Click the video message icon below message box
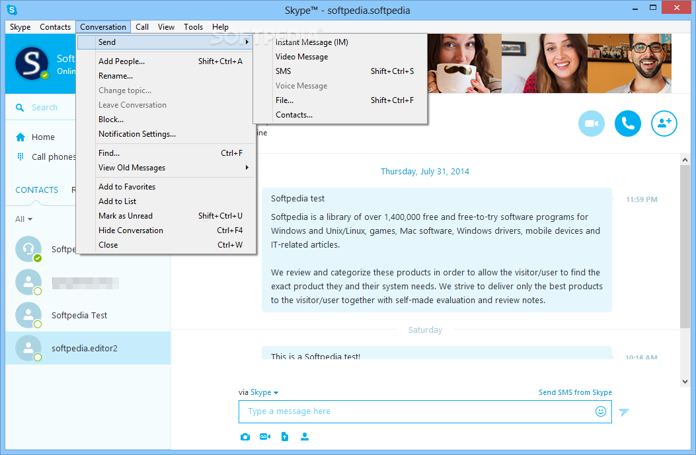 pyautogui.click(x=265, y=437)
